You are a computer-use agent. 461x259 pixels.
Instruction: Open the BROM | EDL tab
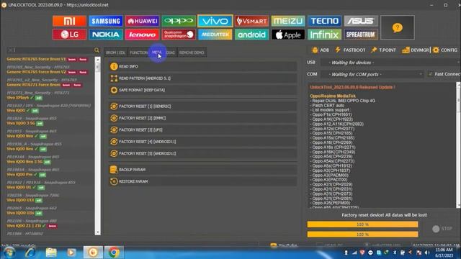(x=115, y=53)
